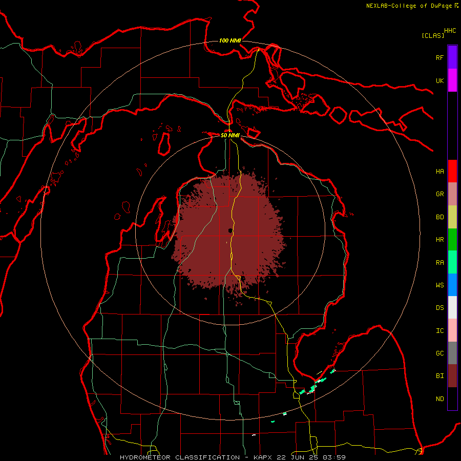Viewport: 461px width, 461px height.
Task: Click the KAPX radar site identifier
Action: [263, 457]
